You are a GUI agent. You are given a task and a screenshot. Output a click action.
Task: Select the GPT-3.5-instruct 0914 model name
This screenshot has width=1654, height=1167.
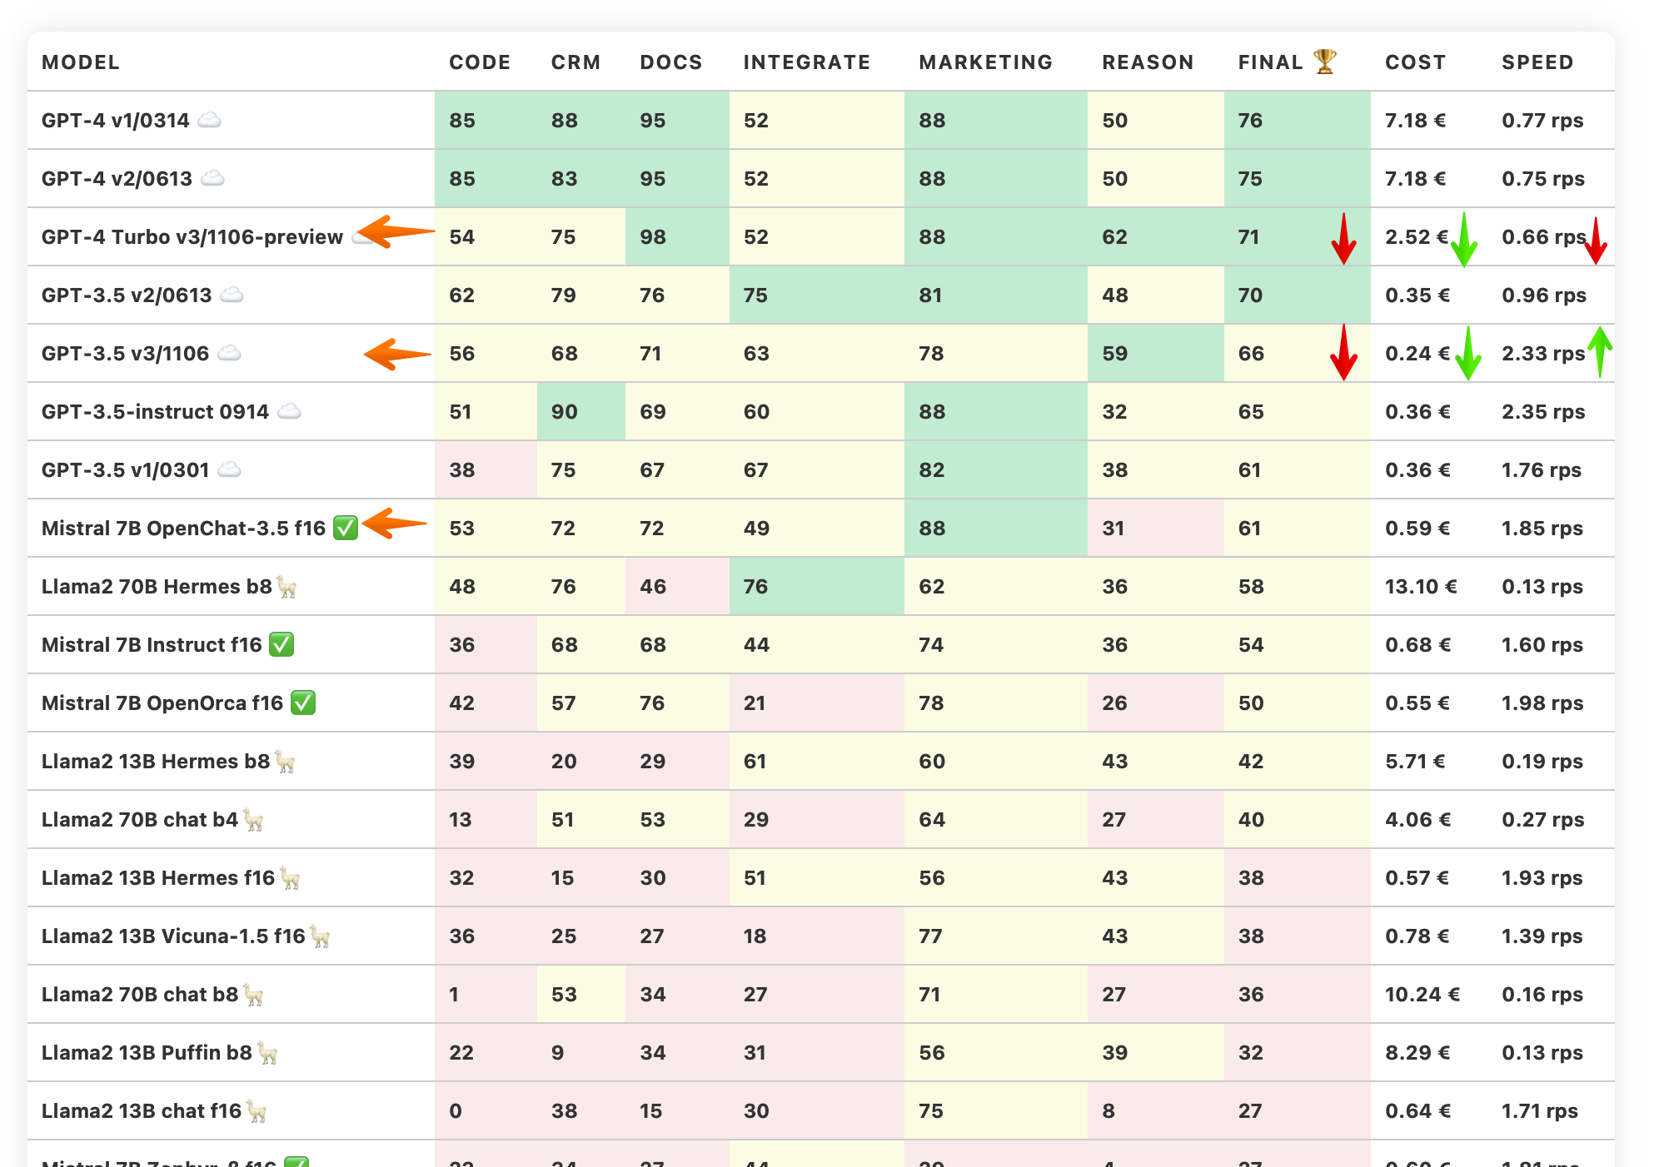[156, 412]
